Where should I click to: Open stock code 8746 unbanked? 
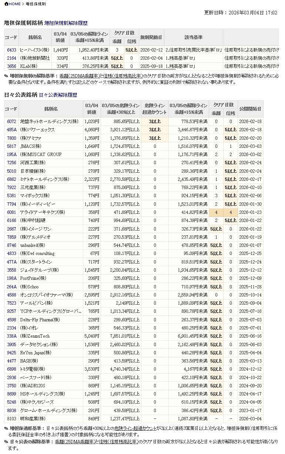(x=11, y=245)
